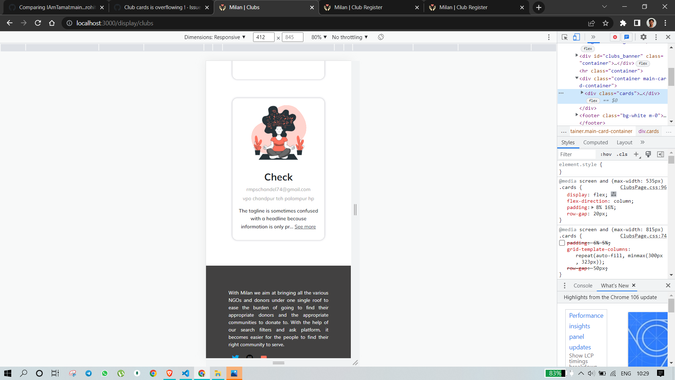675x380 pixels.
Task: Click the See more link on Check card
Action: tap(305, 227)
